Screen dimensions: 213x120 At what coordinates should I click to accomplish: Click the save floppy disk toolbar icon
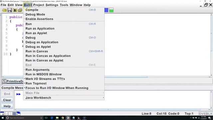point(10,10)
